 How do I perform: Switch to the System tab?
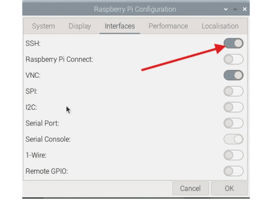pyautogui.click(x=43, y=26)
